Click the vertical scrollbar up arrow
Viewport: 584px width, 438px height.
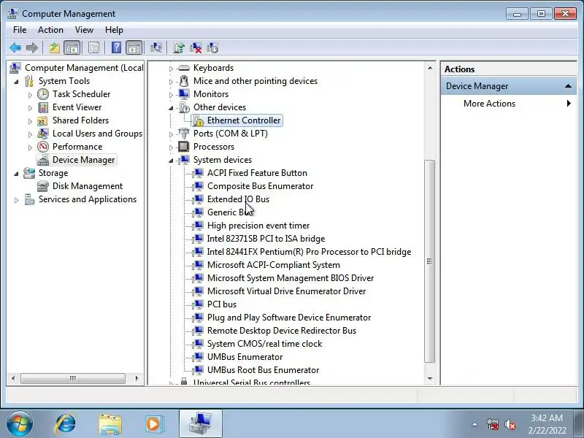430,68
